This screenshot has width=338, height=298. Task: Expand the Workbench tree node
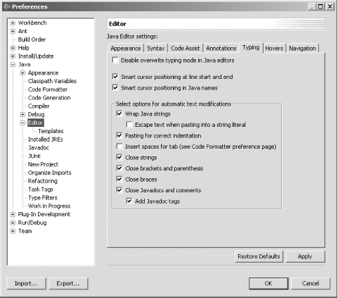pyautogui.click(x=13, y=23)
